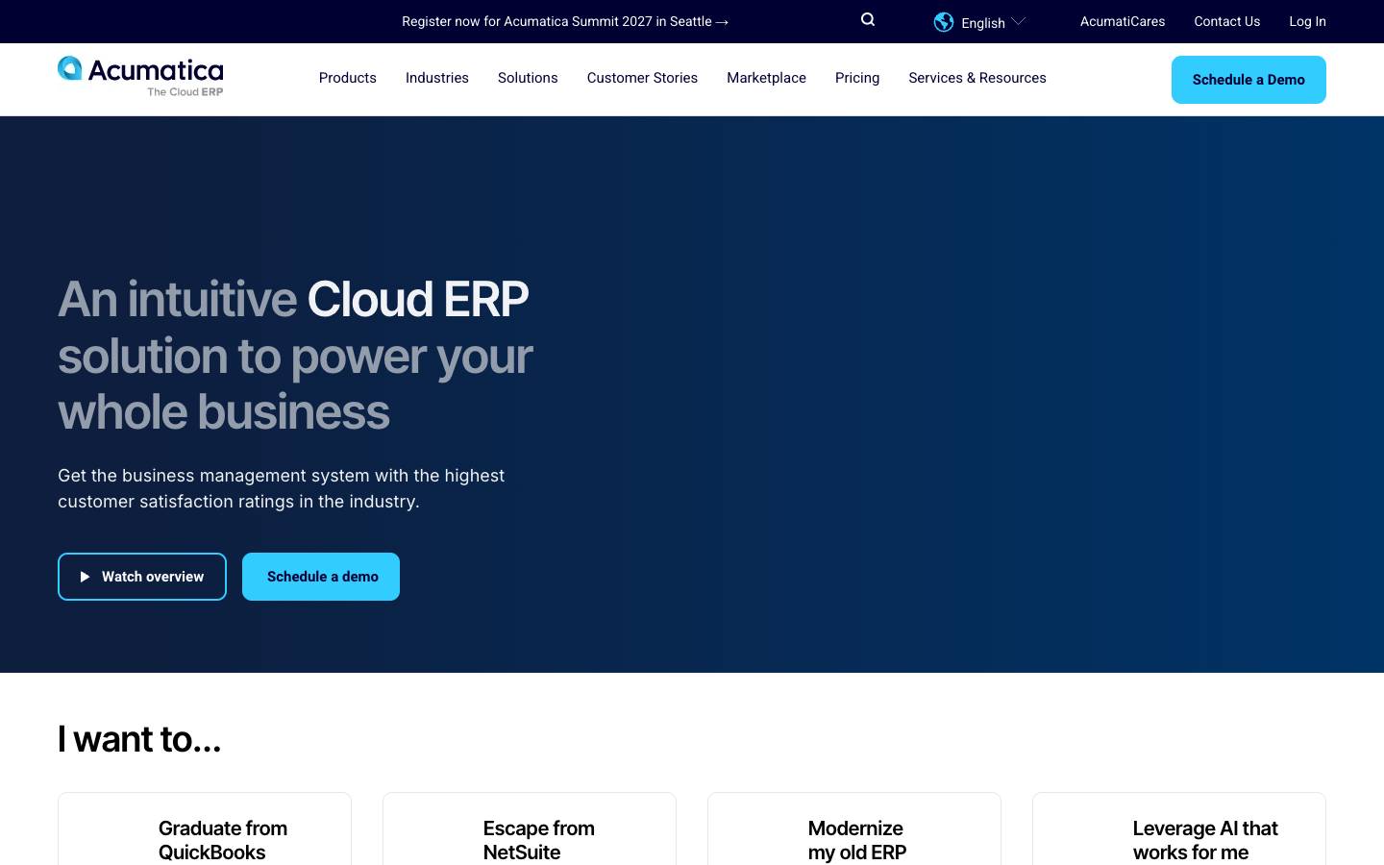The image size is (1384, 865).
Task: Open the Contact Us link
Action: click(x=1226, y=21)
